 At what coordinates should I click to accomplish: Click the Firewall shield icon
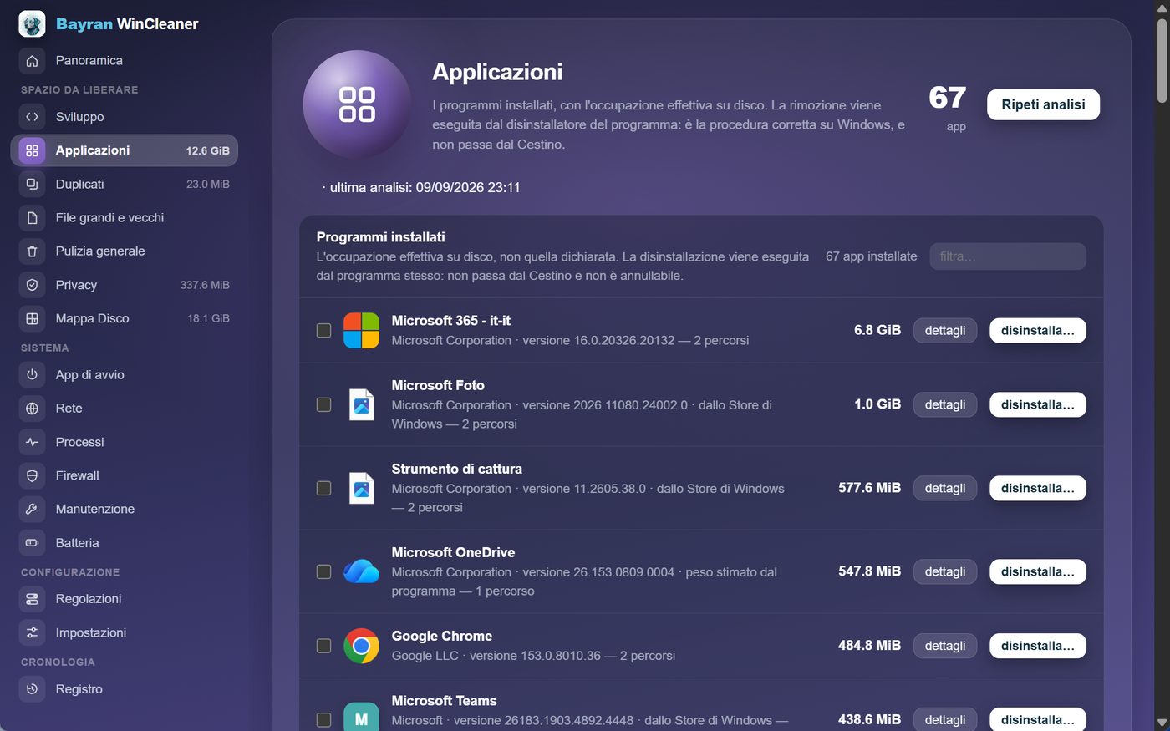point(32,475)
